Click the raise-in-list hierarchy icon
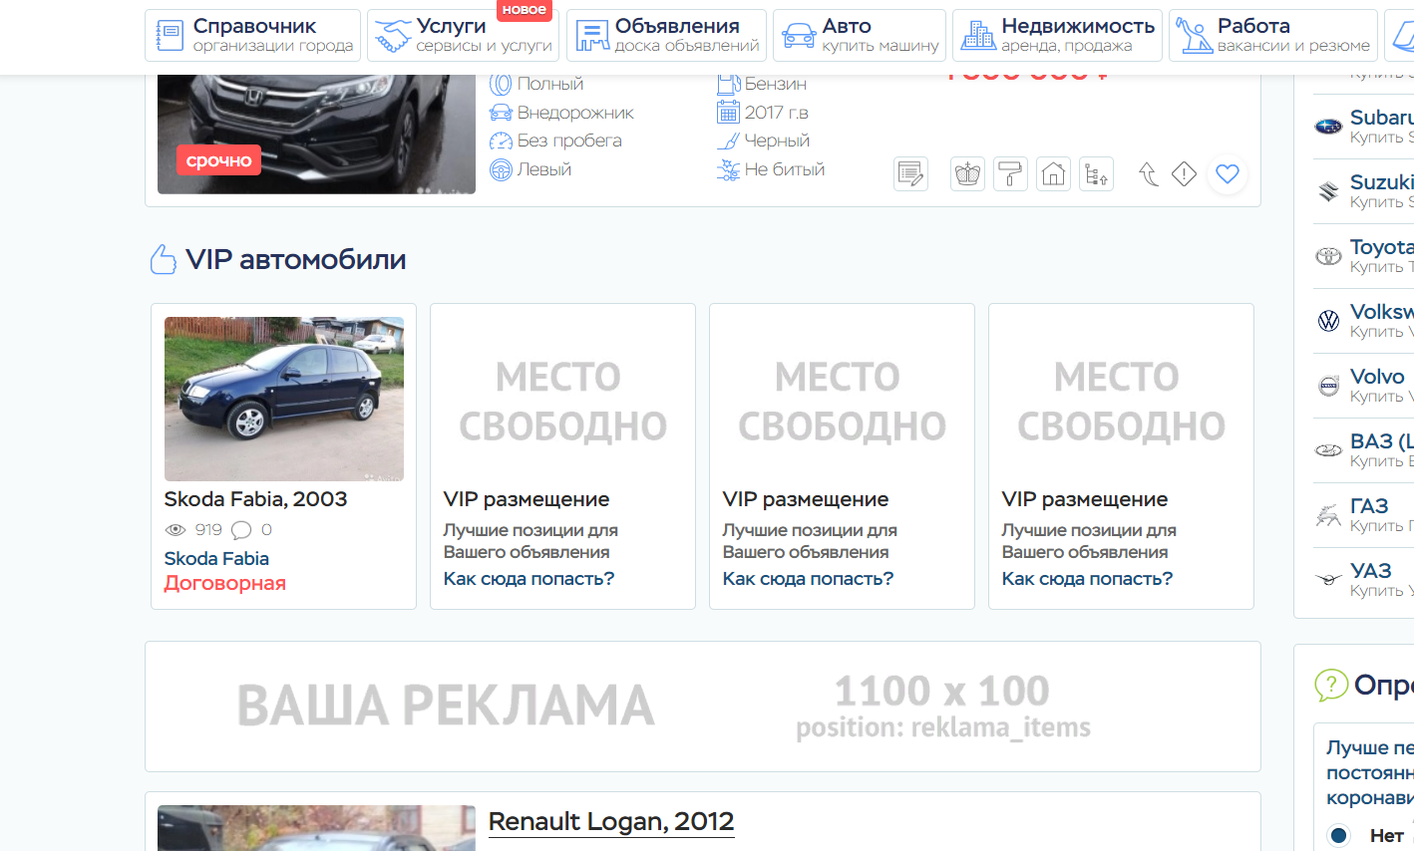The height and width of the screenshot is (851, 1414). tap(1096, 174)
